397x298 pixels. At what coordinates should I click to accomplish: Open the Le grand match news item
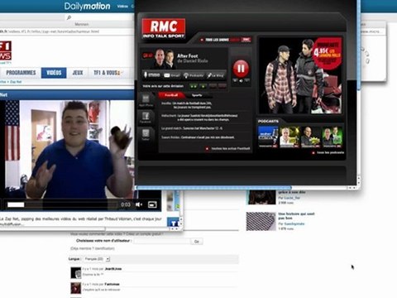(x=192, y=128)
